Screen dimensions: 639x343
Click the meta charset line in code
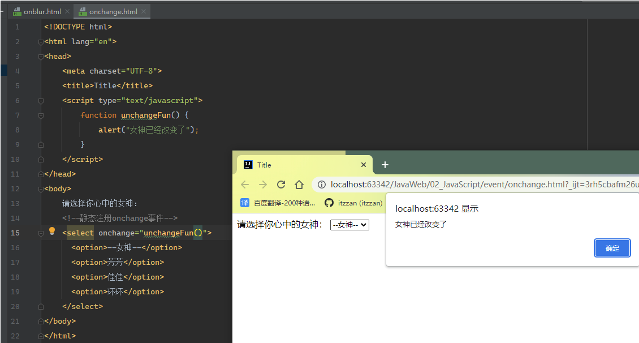[112, 71]
